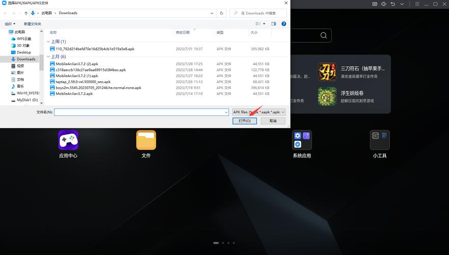Open the 小工具 folder
This screenshot has width=449, height=255.
[x=380, y=140]
